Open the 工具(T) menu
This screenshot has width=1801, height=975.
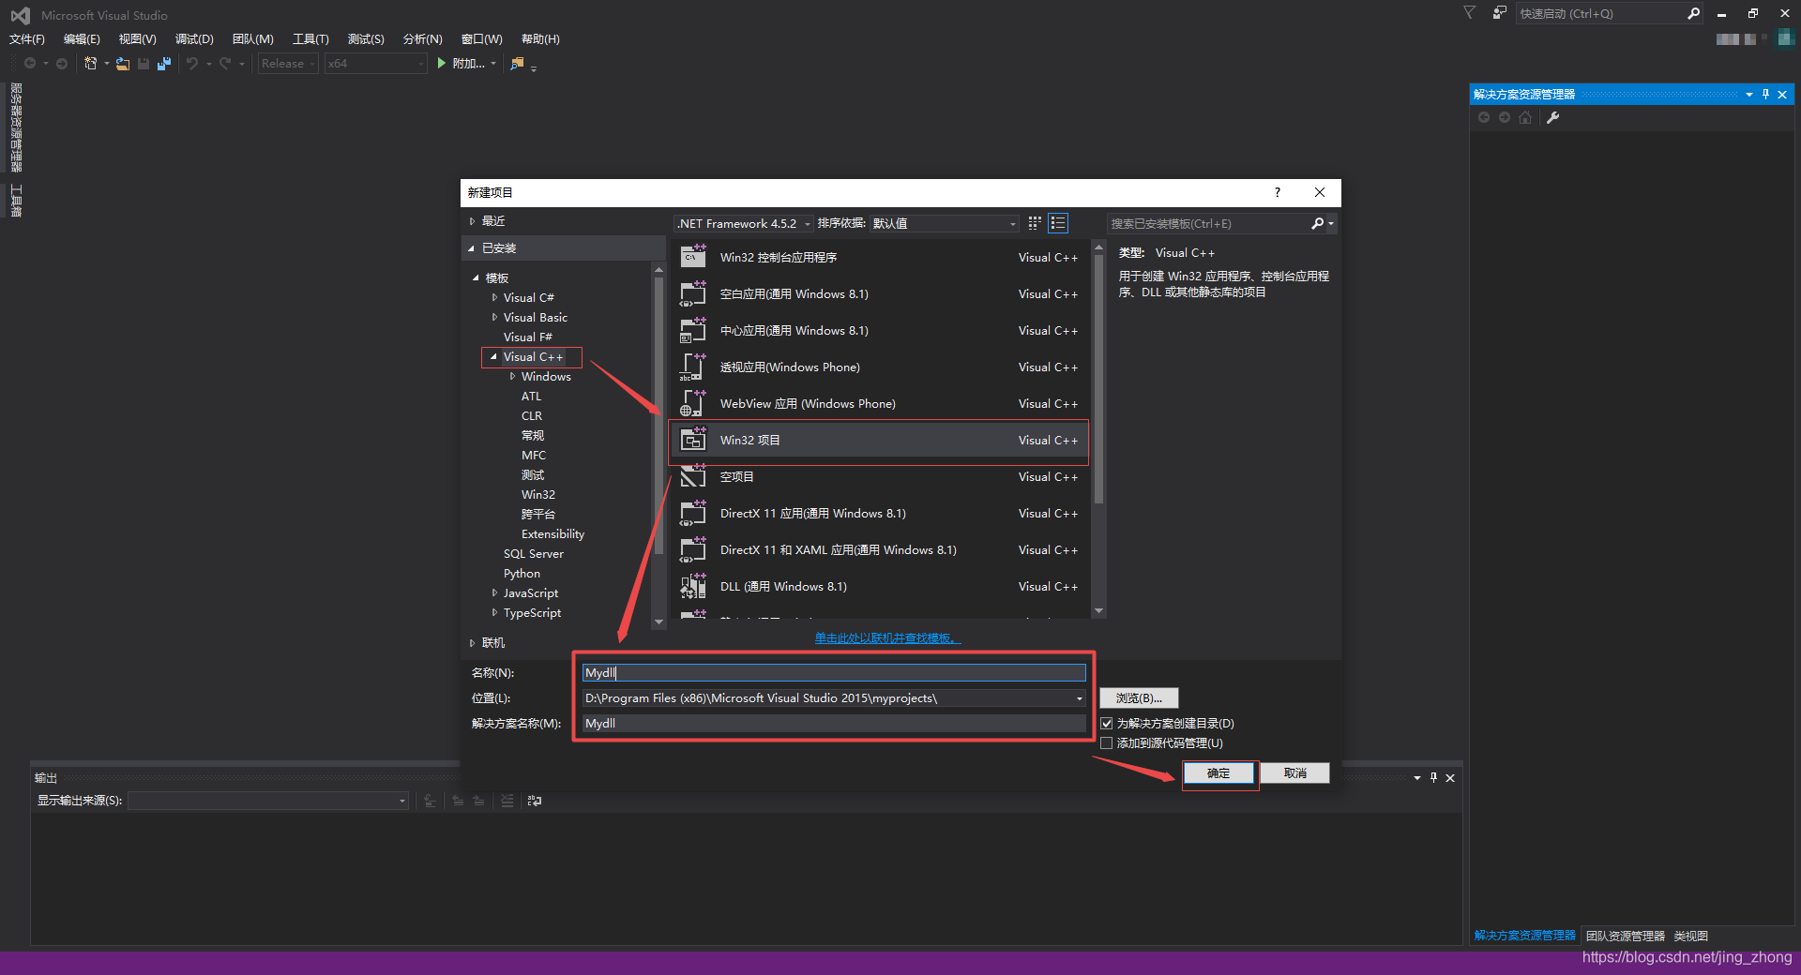click(x=310, y=38)
